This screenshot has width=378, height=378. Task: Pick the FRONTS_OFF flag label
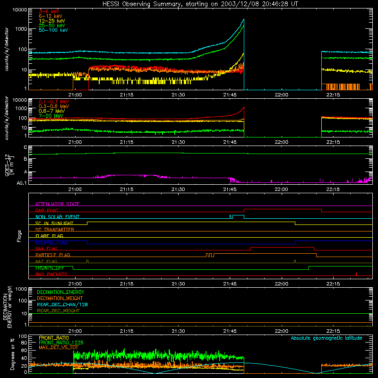[x=50, y=268]
